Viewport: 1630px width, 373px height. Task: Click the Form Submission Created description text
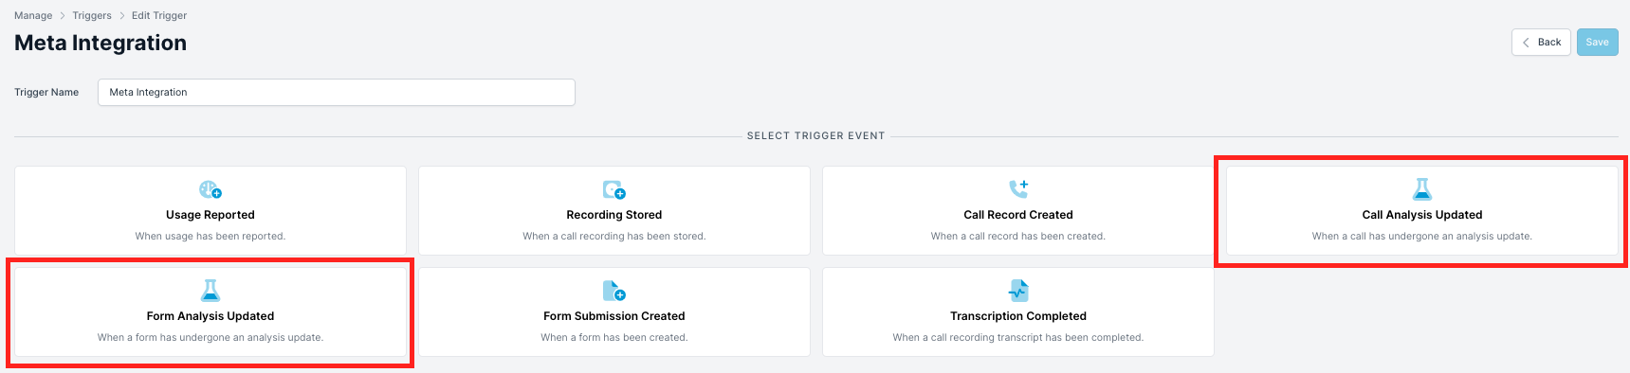point(614,337)
